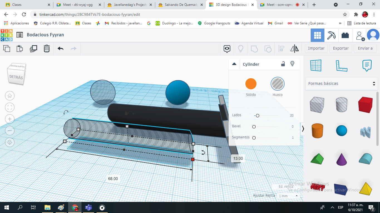
Task: Open the user profile avatar menu
Action: (x=373, y=35)
